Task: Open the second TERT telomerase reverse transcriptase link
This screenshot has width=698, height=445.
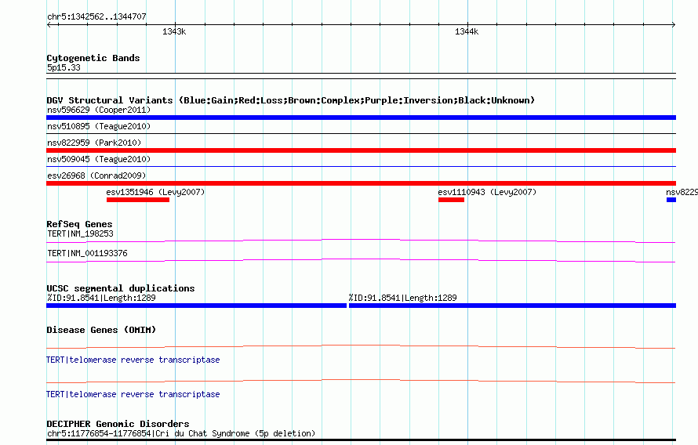Action: [133, 394]
